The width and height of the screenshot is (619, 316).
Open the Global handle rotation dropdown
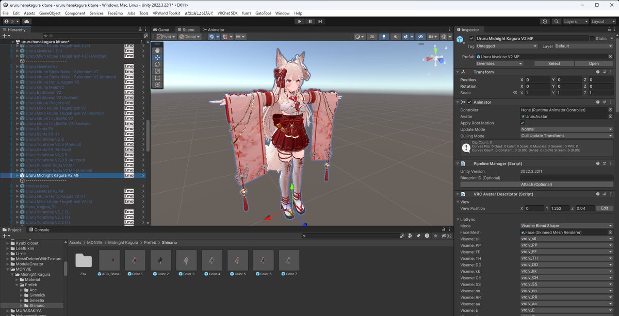click(190, 37)
